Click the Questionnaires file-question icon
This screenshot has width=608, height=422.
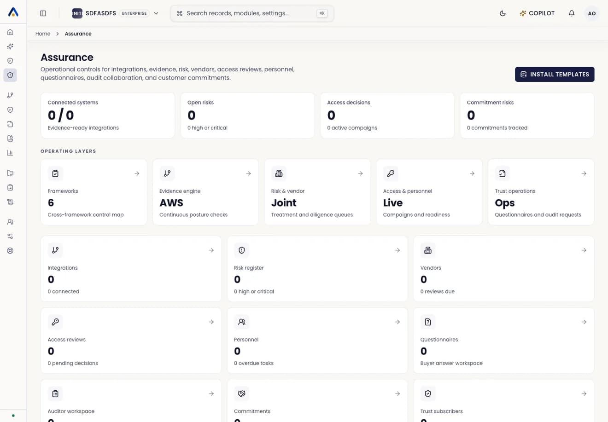[428, 322]
